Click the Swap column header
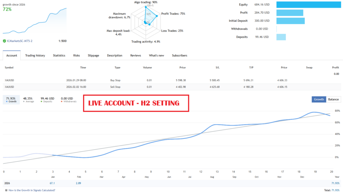Screen dimensions: 343x192 (309, 67)
